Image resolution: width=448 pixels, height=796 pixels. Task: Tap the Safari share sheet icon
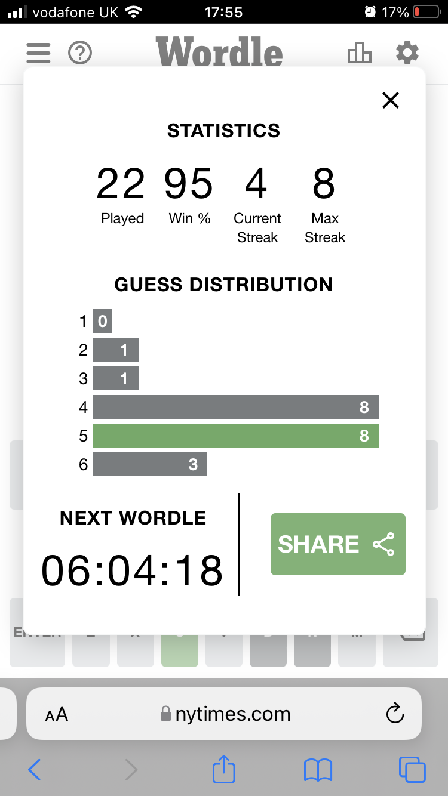(x=224, y=770)
